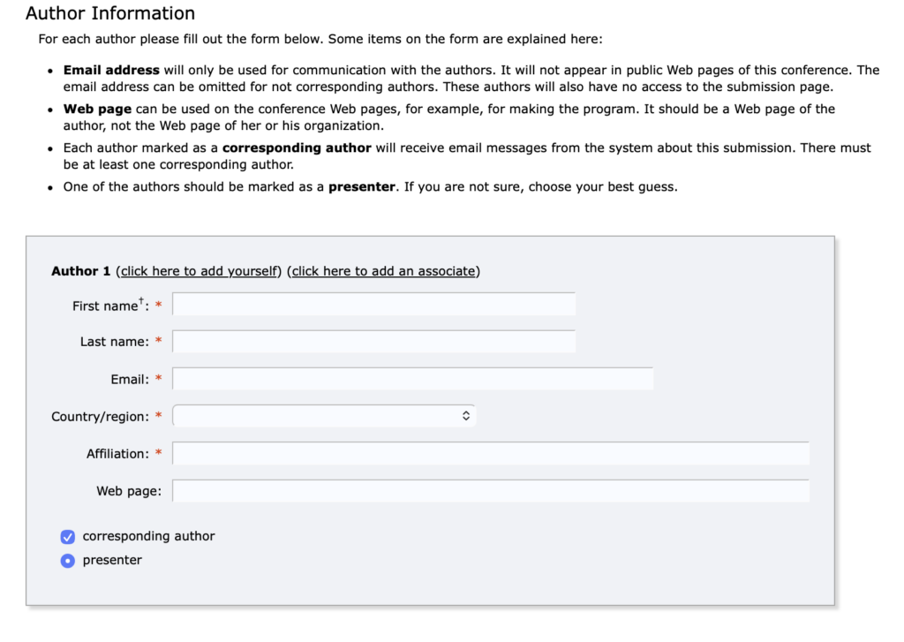
Task: Click the 'Email' field label
Action: (129, 379)
